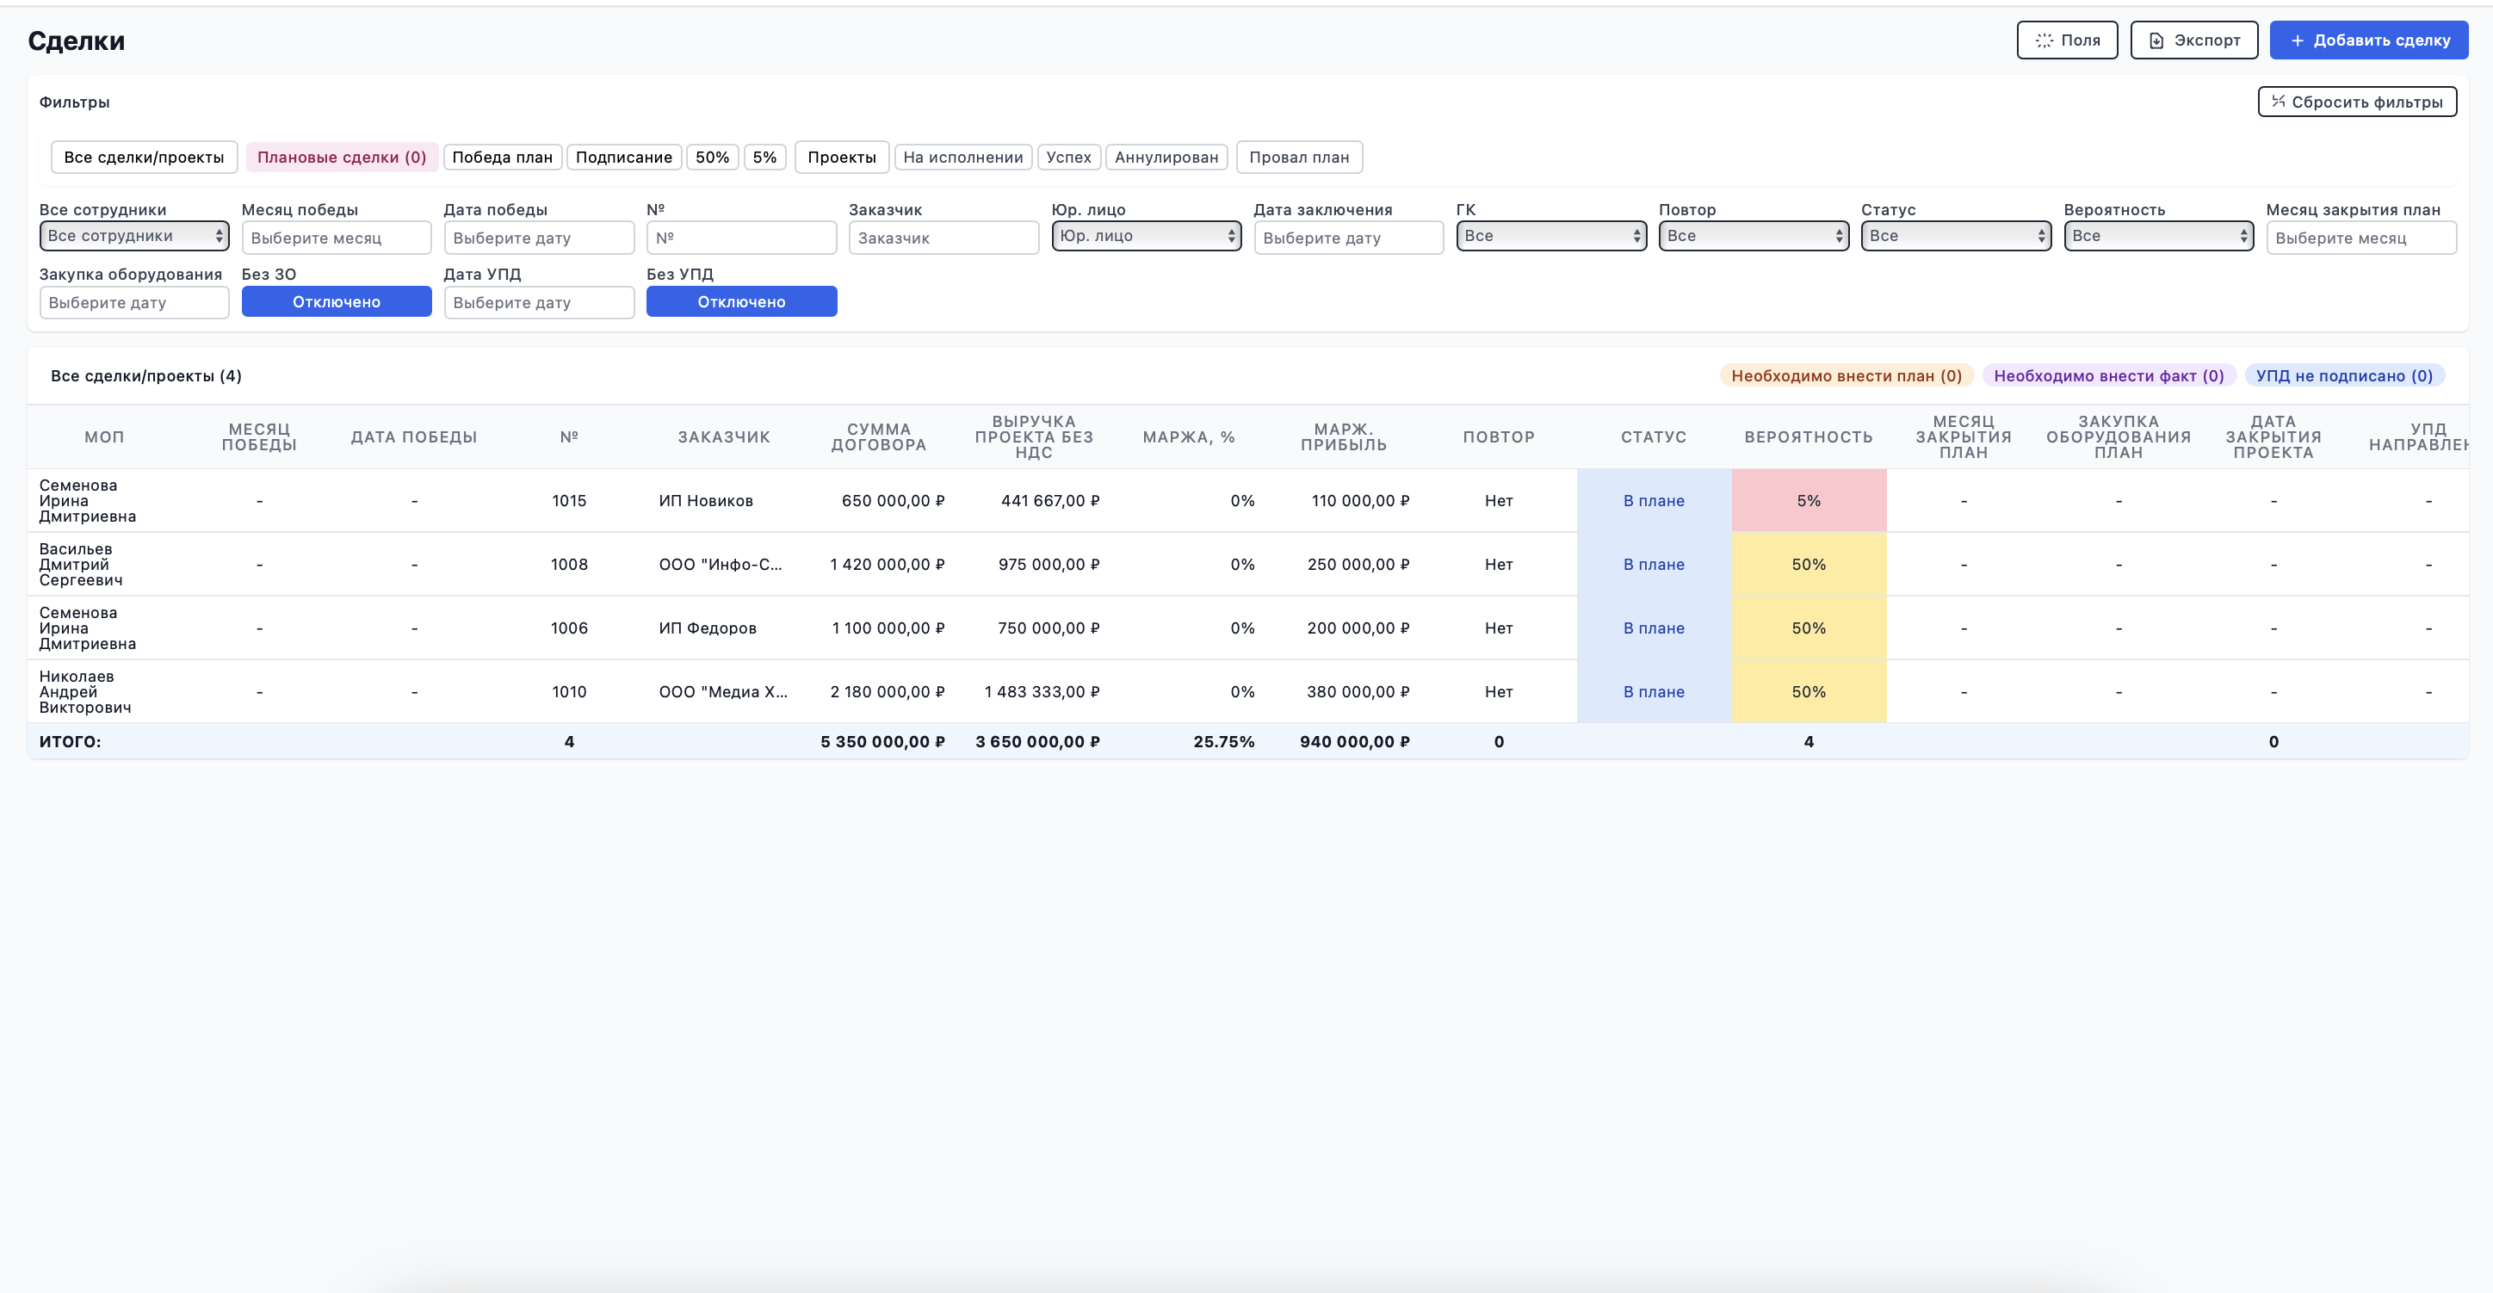The image size is (2493, 1293).
Task: Open the Вероятность filter dropdown
Action: pos(2158,236)
